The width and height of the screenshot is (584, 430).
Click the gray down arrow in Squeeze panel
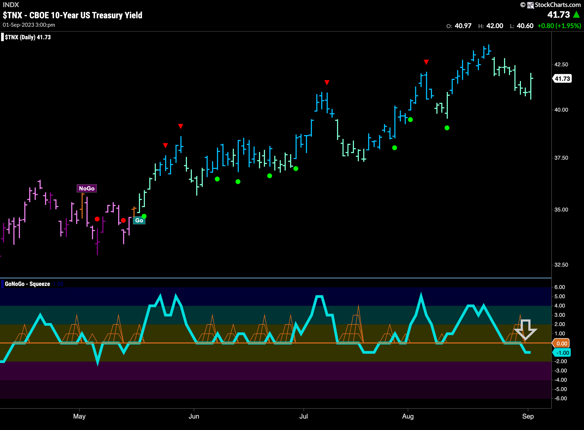[525, 329]
